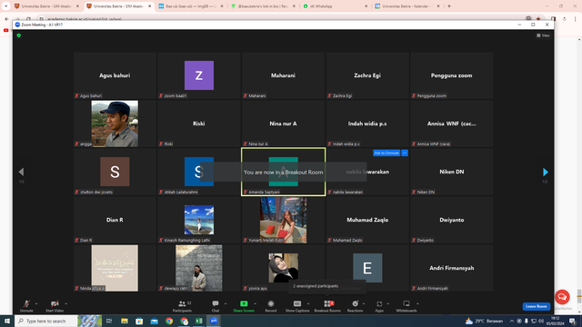Open the Whiteboards tool
Screen dimensions: 582x327
tap(406, 306)
